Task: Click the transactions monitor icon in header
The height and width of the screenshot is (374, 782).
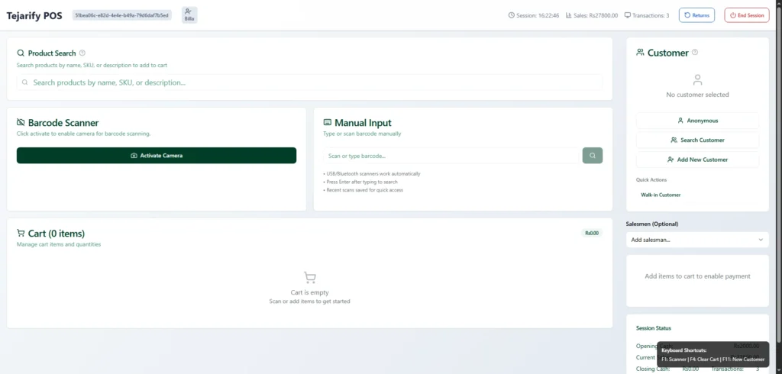Action: pyautogui.click(x=628, y=15)
